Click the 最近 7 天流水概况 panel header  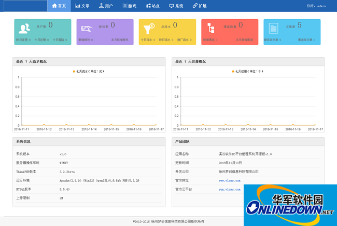point(89,62)
